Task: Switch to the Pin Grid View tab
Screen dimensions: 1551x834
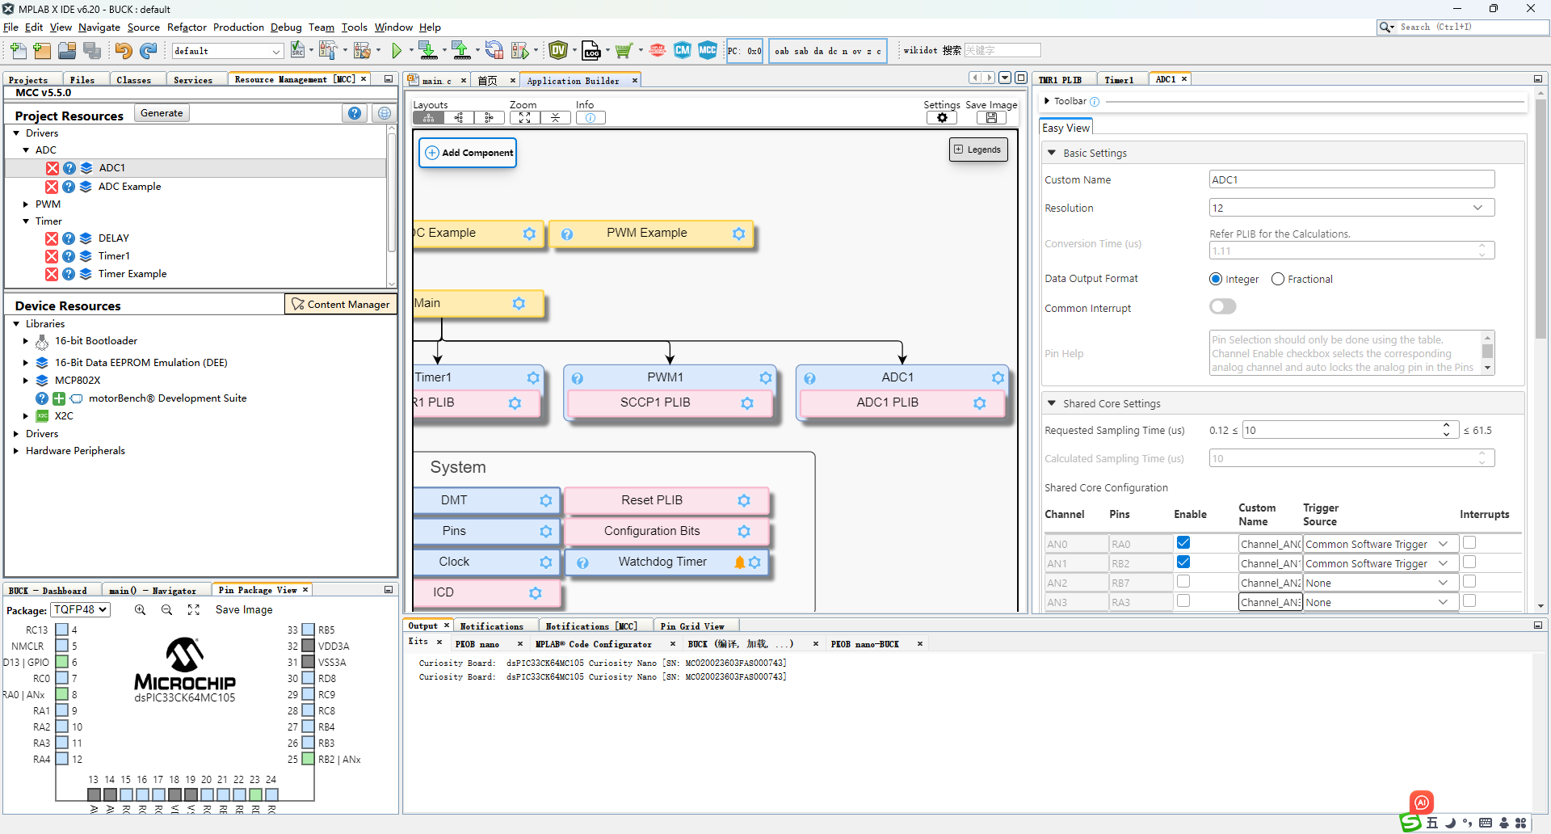Action: pos(692,626)
